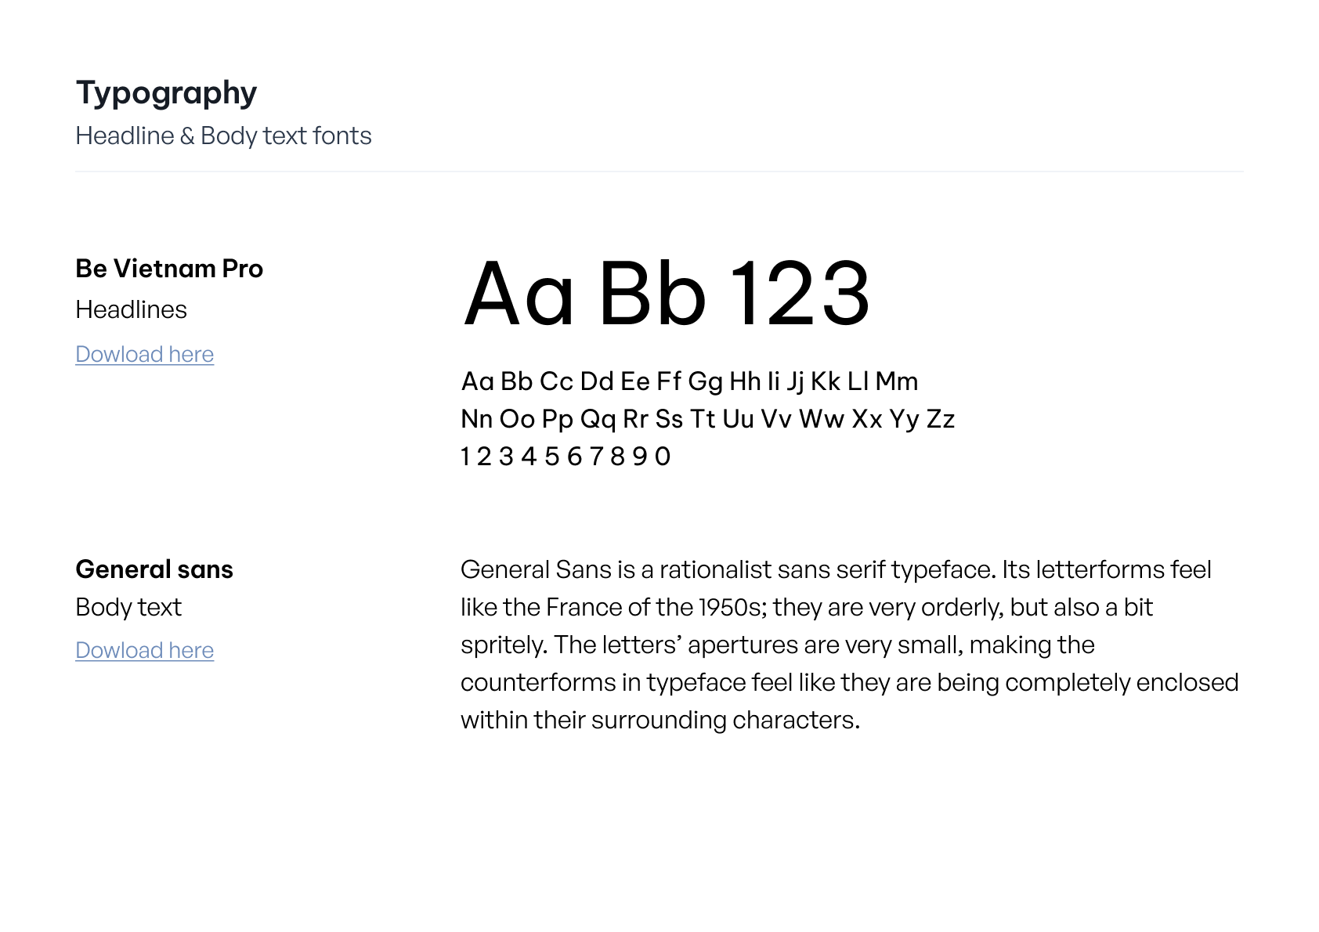Click the General Sans description paragraph
The height and width of the screenshot is (932, 1319).
[850, 645]
